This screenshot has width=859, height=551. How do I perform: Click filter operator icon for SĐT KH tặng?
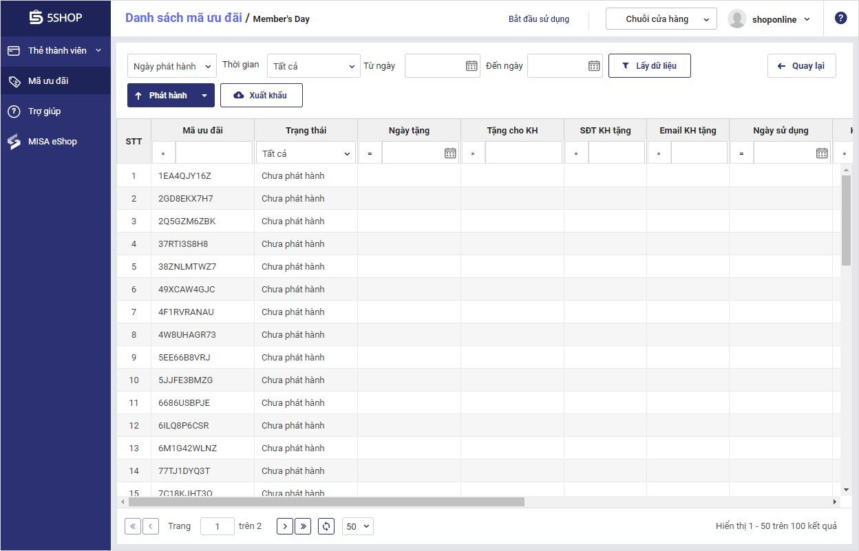click(x=576, y=153)
